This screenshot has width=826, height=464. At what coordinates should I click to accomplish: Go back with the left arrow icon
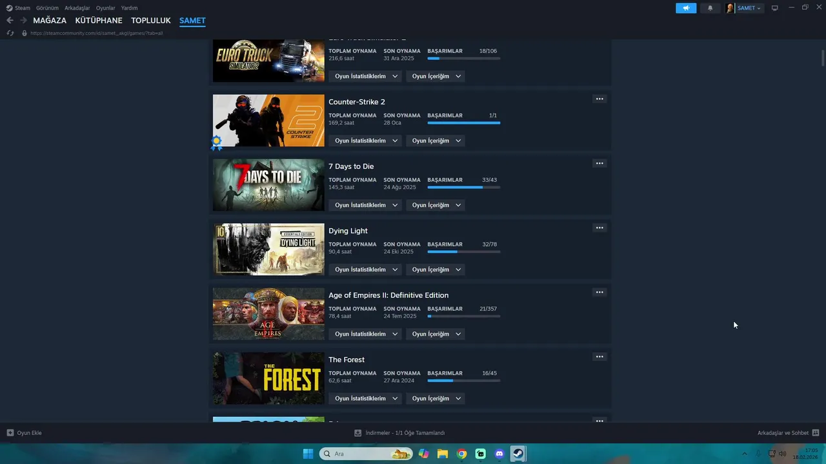point(10,21)
